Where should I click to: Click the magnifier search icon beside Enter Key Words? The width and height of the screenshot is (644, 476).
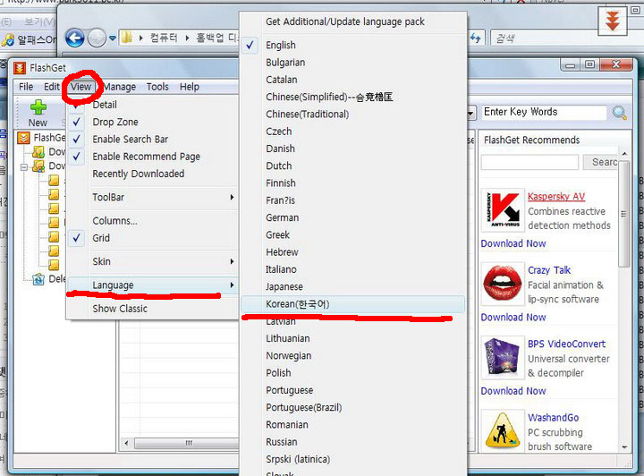pyautogui.click(x=619, y=113)
